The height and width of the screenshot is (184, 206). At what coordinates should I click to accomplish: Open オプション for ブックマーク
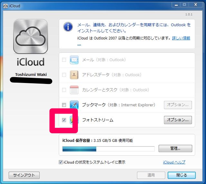tap(178, 105)
